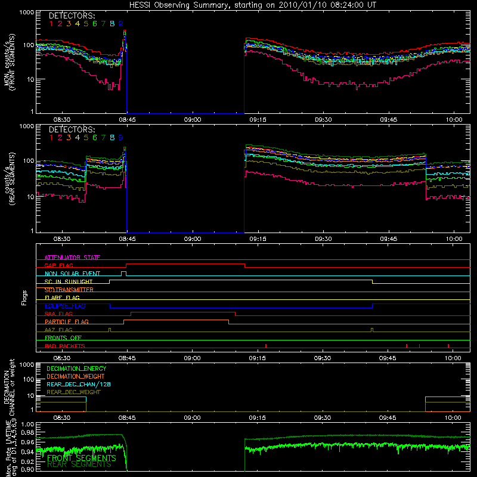Select the FLARE_FLAG label
The image size is (477, 477).
pyautogui.click(x=62, y=298)
